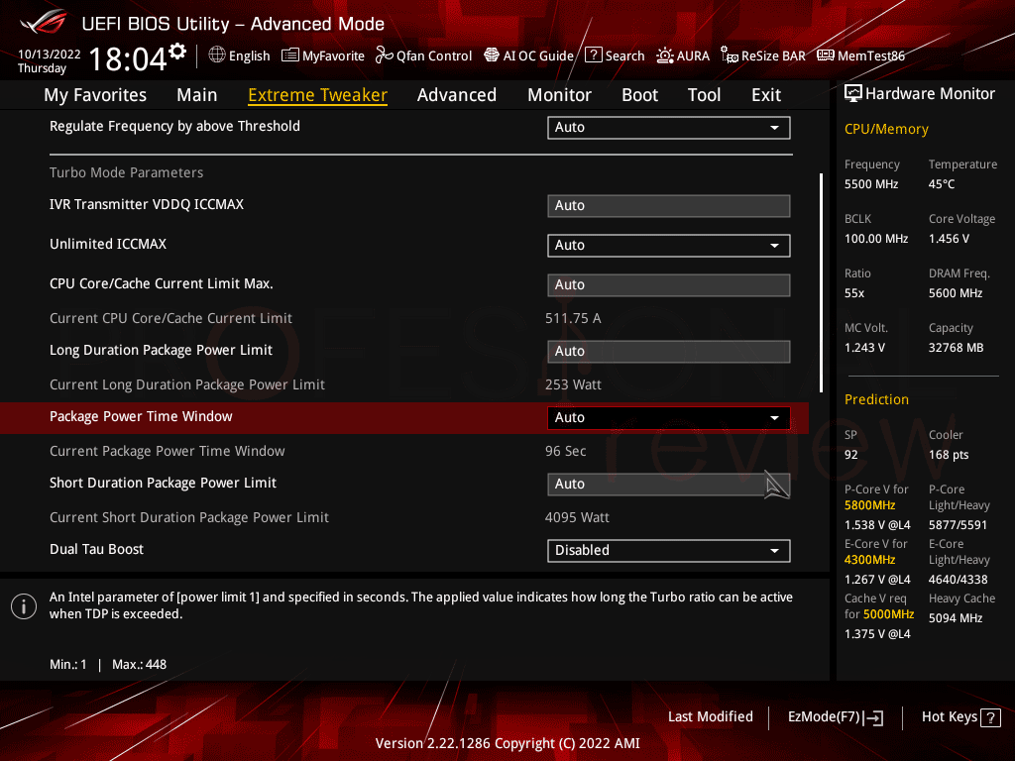The image size is (1015, 761).
Task: Click IVR Transmitter VDDQ ICCMAX field
Action: pos(669,206)
